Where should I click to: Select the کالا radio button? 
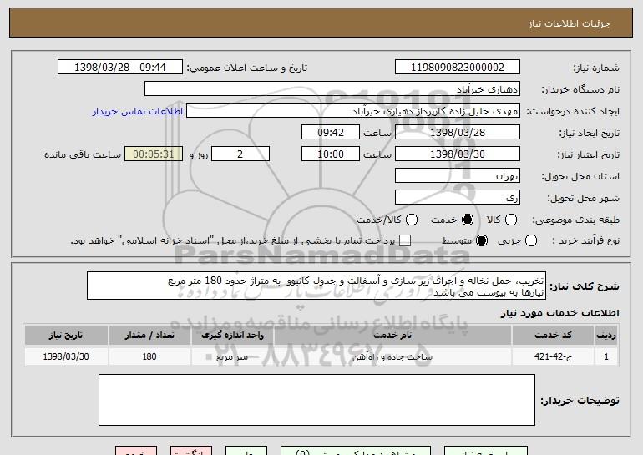click(x=510, y=220)
